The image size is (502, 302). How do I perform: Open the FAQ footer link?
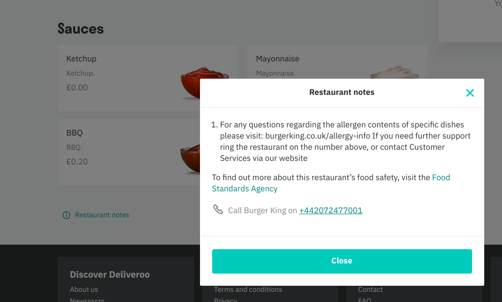coord(364,300)
